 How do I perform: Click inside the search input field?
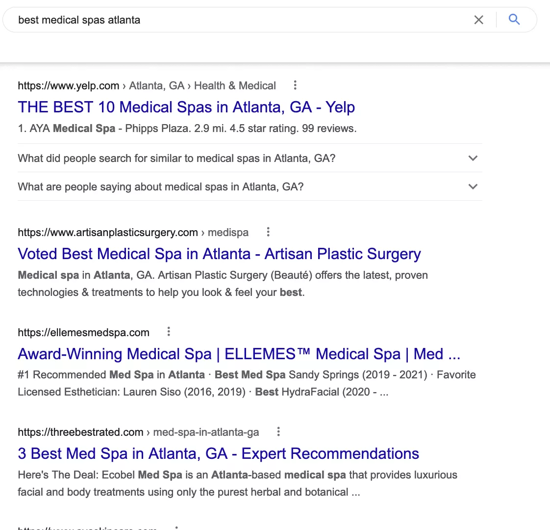[x=196, y=20]
